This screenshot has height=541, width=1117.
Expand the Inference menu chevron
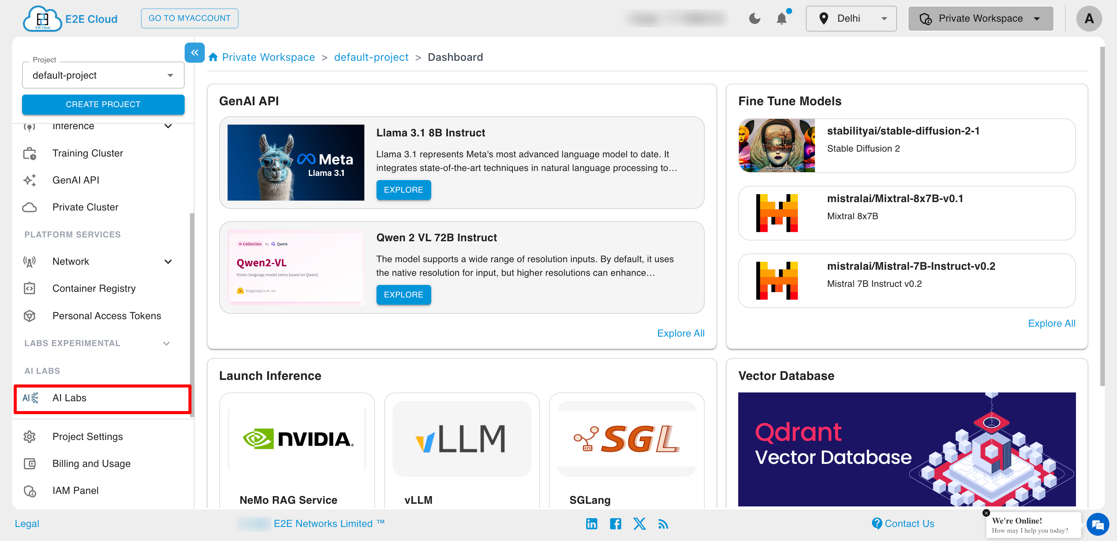click(x=168, y=126)
